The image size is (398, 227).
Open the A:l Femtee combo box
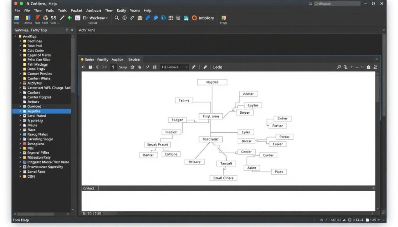pyautogui.click(x=175, y=67)
